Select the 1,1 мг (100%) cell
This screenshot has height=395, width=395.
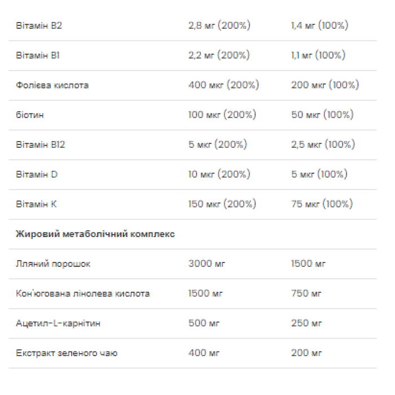[318, 56]
